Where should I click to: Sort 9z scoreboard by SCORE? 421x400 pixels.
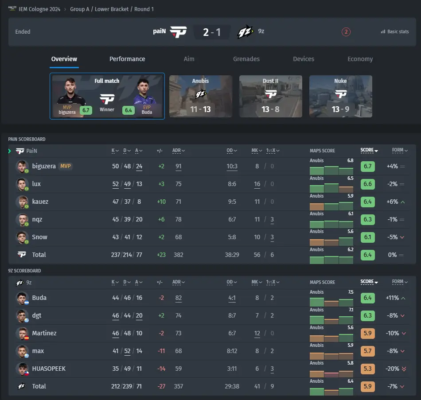click(369, 282)
